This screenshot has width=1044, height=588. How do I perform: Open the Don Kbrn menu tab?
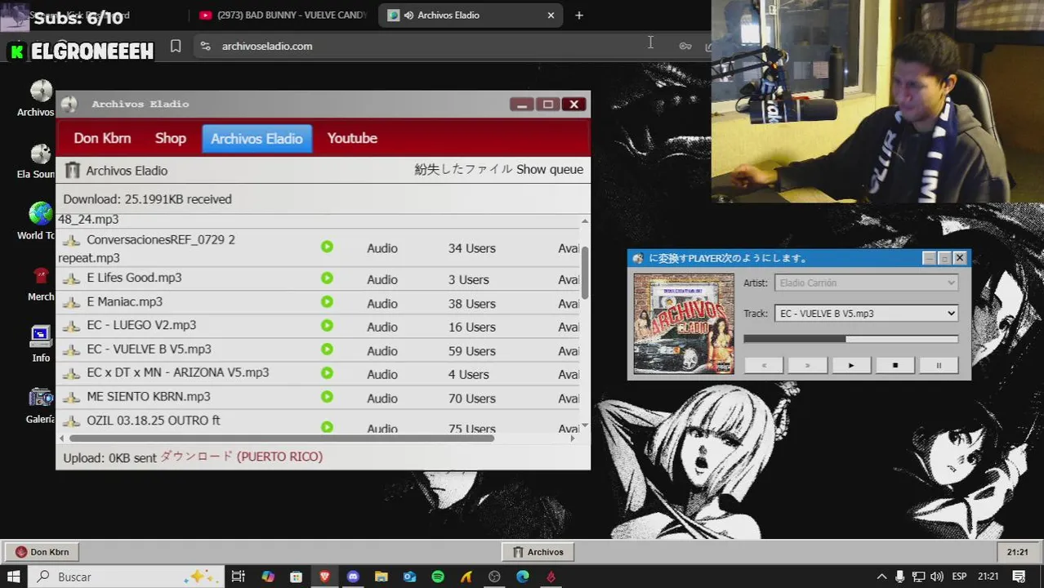(x=102, y=138)
